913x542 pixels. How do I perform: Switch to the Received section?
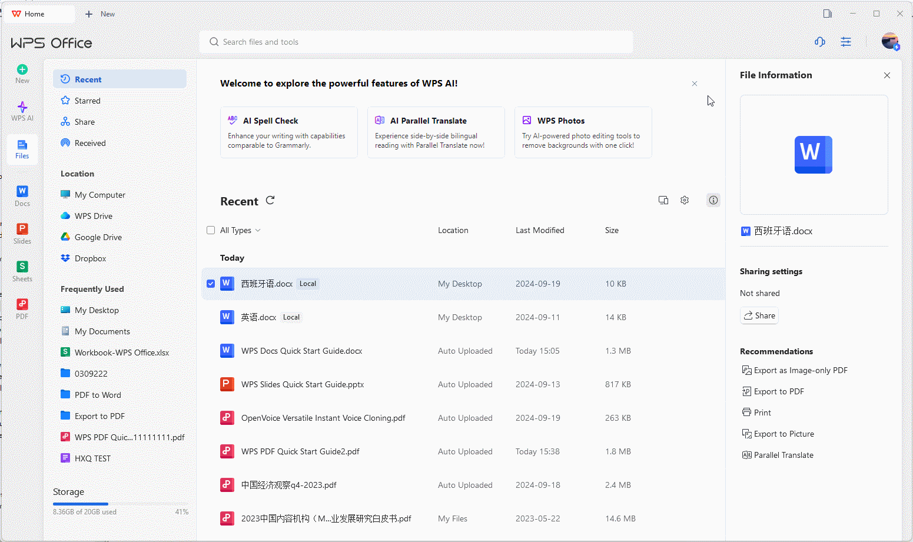click(89, 143)
